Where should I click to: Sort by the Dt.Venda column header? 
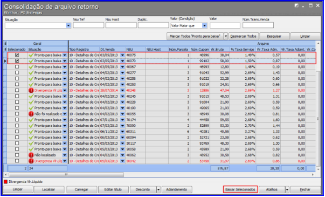tap(113, 50)
